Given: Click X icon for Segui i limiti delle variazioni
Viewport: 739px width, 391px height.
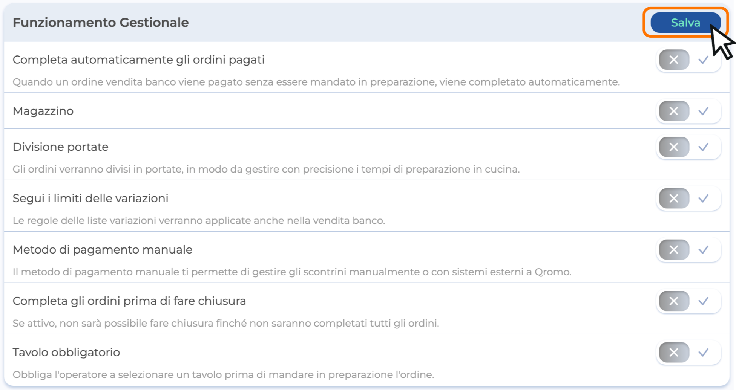Looking at the screenshot, I should point(674,199).
